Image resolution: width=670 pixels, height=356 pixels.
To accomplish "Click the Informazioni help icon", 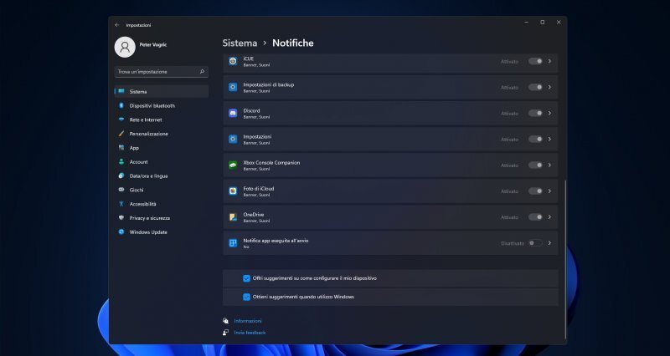I will tap(225, 321).
